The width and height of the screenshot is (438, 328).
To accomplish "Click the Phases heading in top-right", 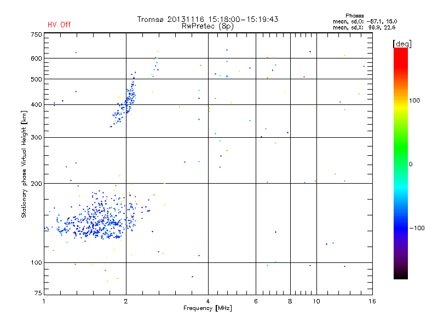I will [355, 15].
